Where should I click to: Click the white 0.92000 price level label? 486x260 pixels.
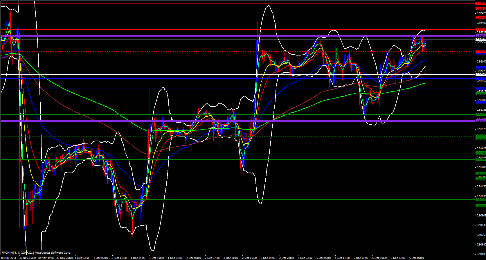pos(481,74)
